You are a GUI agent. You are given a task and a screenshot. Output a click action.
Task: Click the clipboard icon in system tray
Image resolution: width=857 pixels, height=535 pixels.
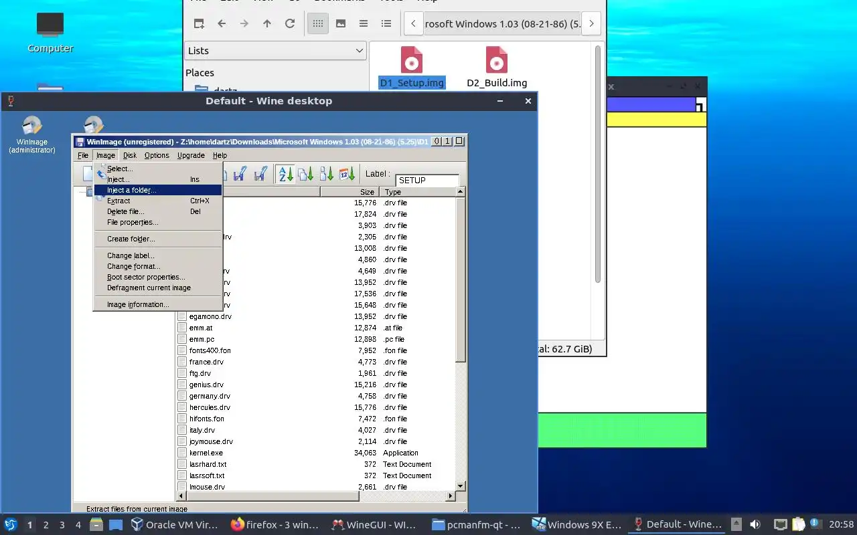(x=798, y=525)
